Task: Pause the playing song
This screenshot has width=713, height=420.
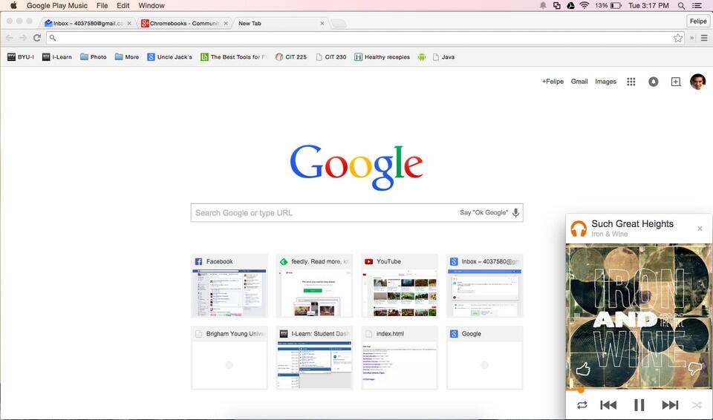Action: pyautogui.click(x=639, y=404)
